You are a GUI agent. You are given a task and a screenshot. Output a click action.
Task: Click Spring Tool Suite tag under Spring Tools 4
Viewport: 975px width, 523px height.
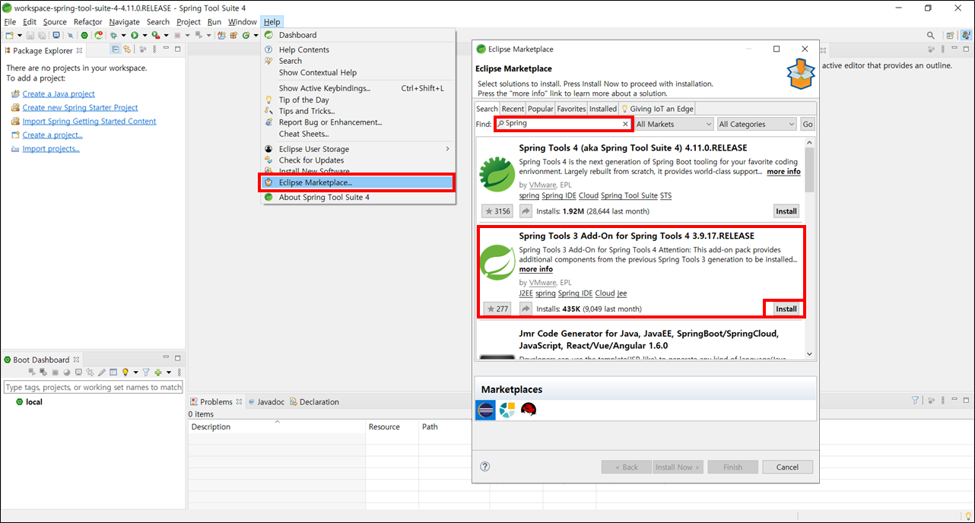pyautogui.click(x=629, y=195)
